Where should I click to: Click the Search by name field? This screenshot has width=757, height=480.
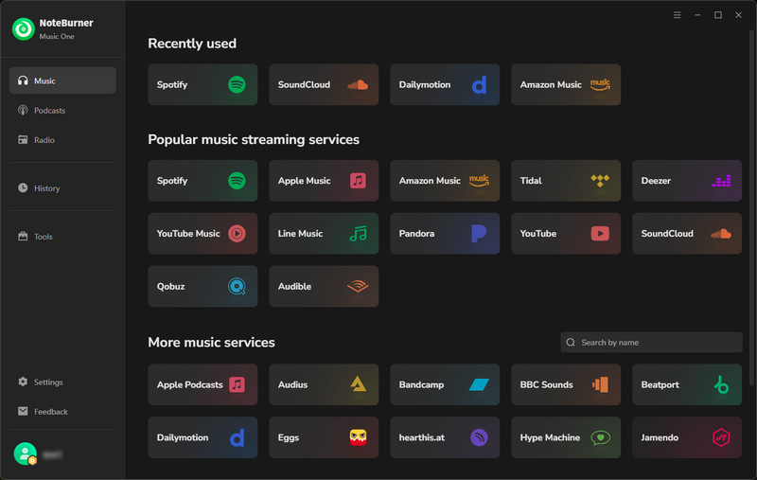(x=651, y=342)
